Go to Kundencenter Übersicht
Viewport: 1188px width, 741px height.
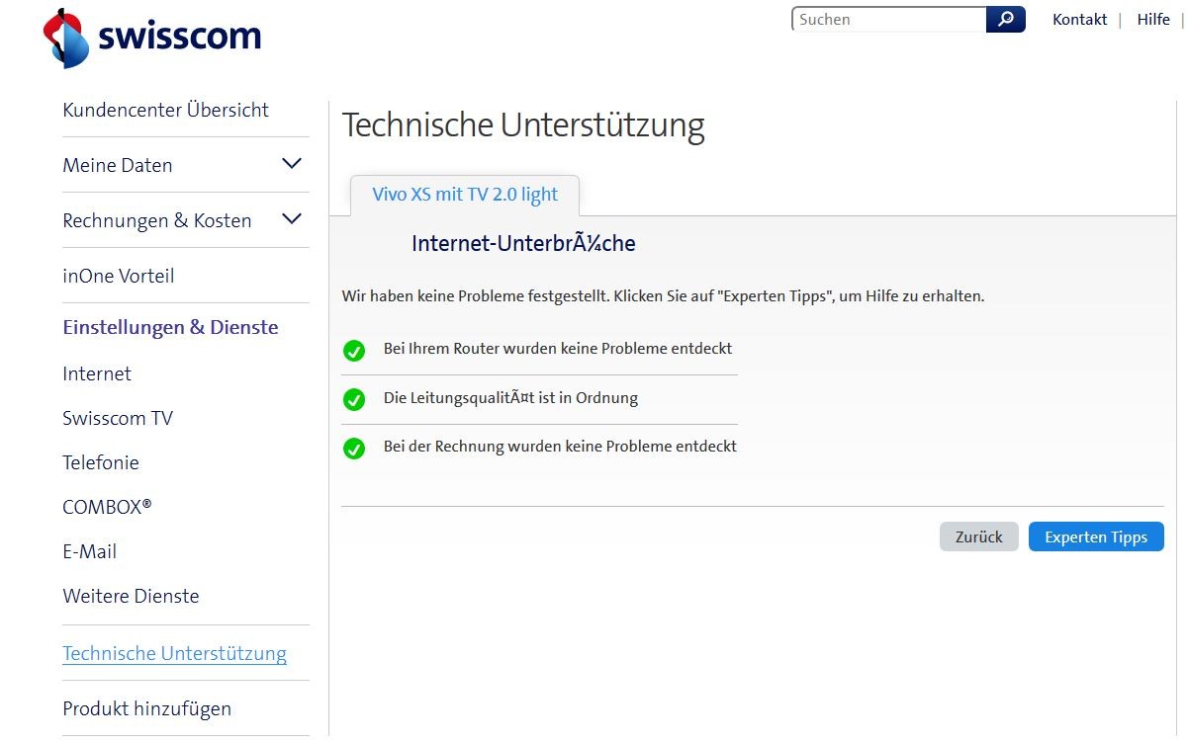[165, 110]
